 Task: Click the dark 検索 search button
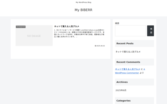click(151, 31)
